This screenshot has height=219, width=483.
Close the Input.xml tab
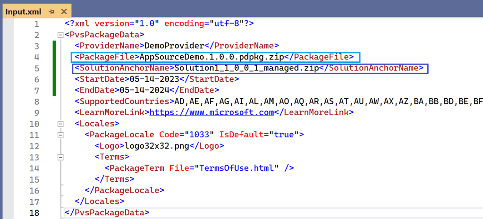[x=64, y=11]
